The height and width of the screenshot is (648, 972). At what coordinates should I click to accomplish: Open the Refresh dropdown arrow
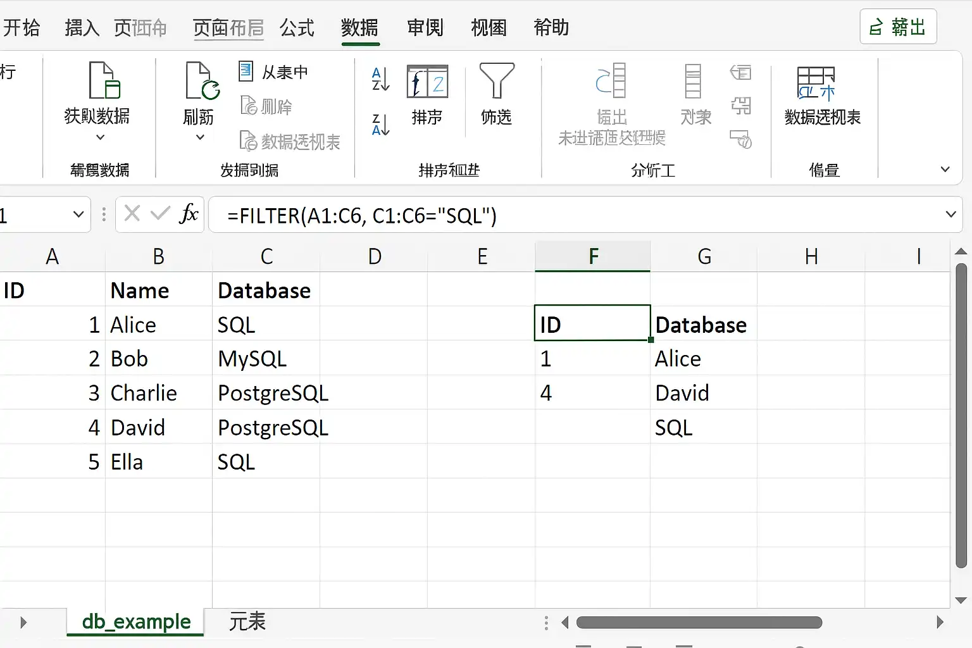pos(200,137)
